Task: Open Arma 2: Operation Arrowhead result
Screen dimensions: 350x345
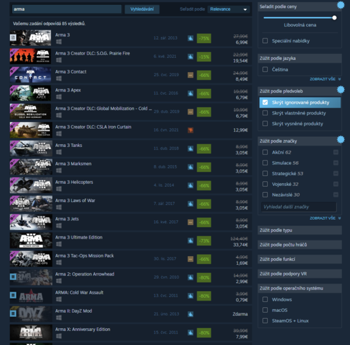Action: coord(131,278)
